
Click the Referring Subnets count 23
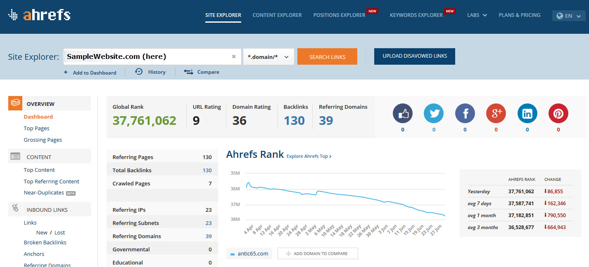209,223
